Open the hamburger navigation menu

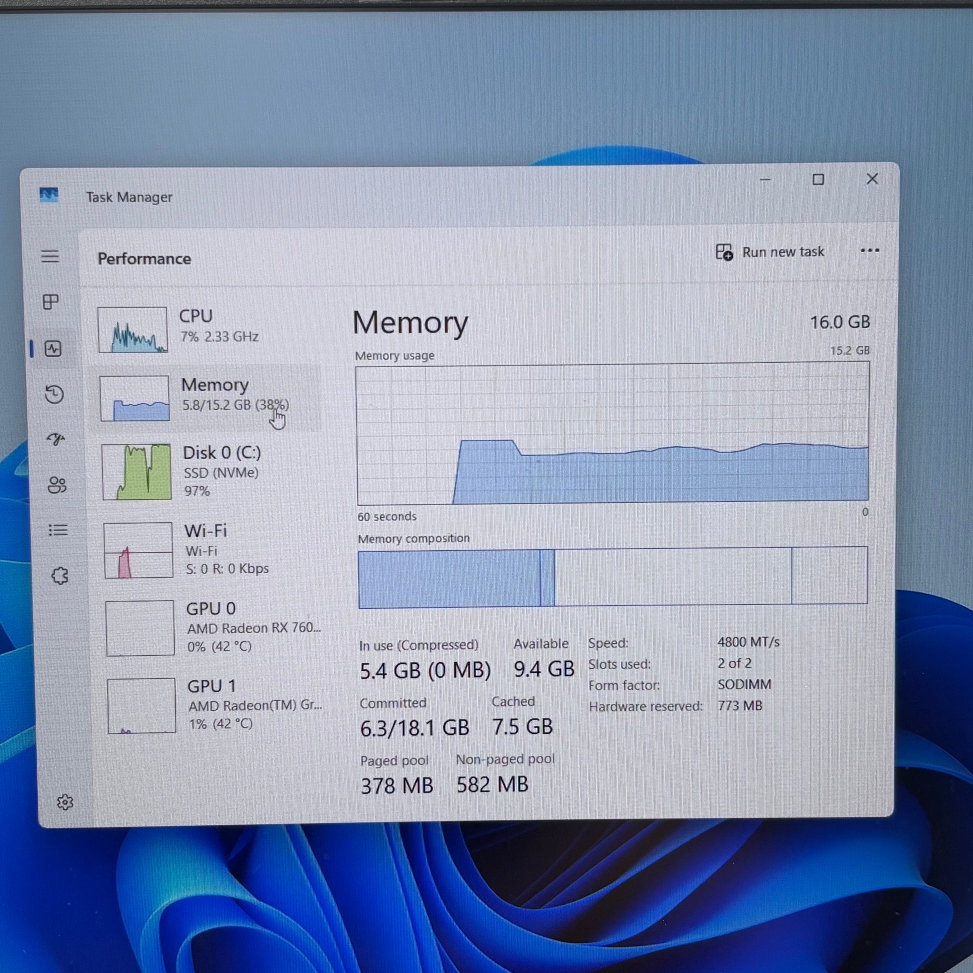[50, 256]
